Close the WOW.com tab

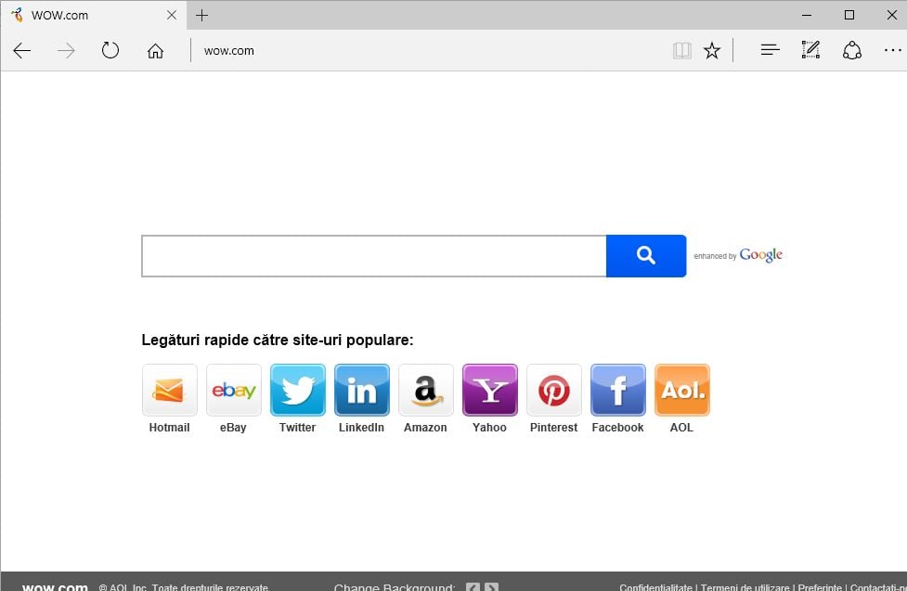[x=171, y=15]
